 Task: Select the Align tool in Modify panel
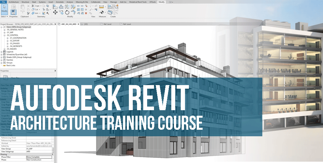click(55, 7)
